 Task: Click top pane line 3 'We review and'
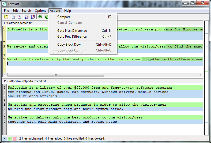[x=105, y=46]
